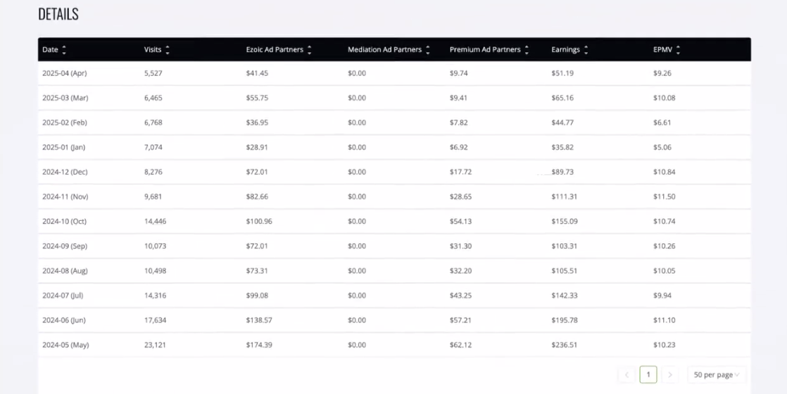The width and height of the screenshot is (787, 394).
Task: Open the 50 per page dropdown
Action: click(717, 374)
